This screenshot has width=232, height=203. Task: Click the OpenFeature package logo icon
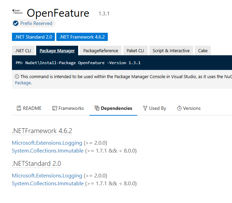pos(17,12)
